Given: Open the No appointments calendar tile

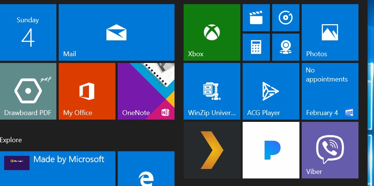Looking at the screenshot, I should pos(330,91).
